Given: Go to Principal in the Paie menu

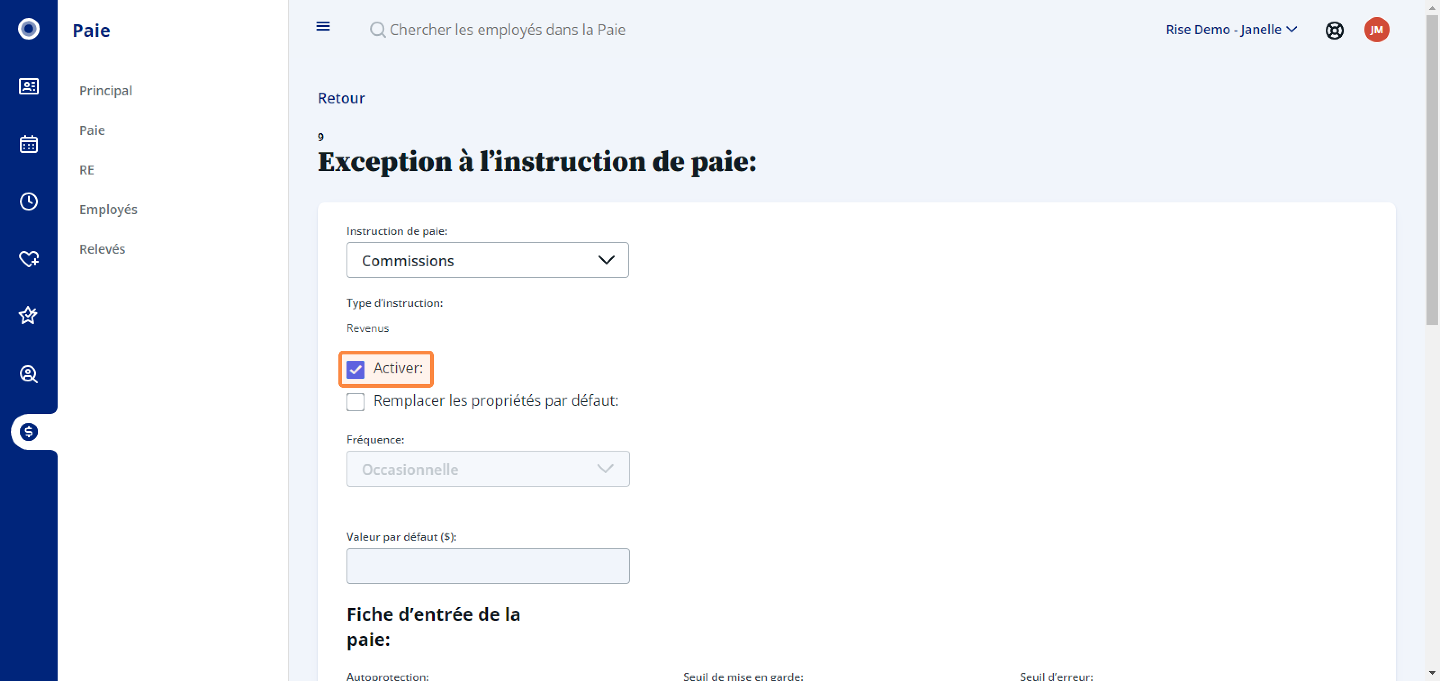Looking at the screenshot, I should pyautogui.click(x=106, y=90).
